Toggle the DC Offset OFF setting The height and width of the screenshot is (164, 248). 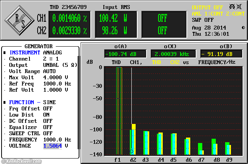(48, 121)
